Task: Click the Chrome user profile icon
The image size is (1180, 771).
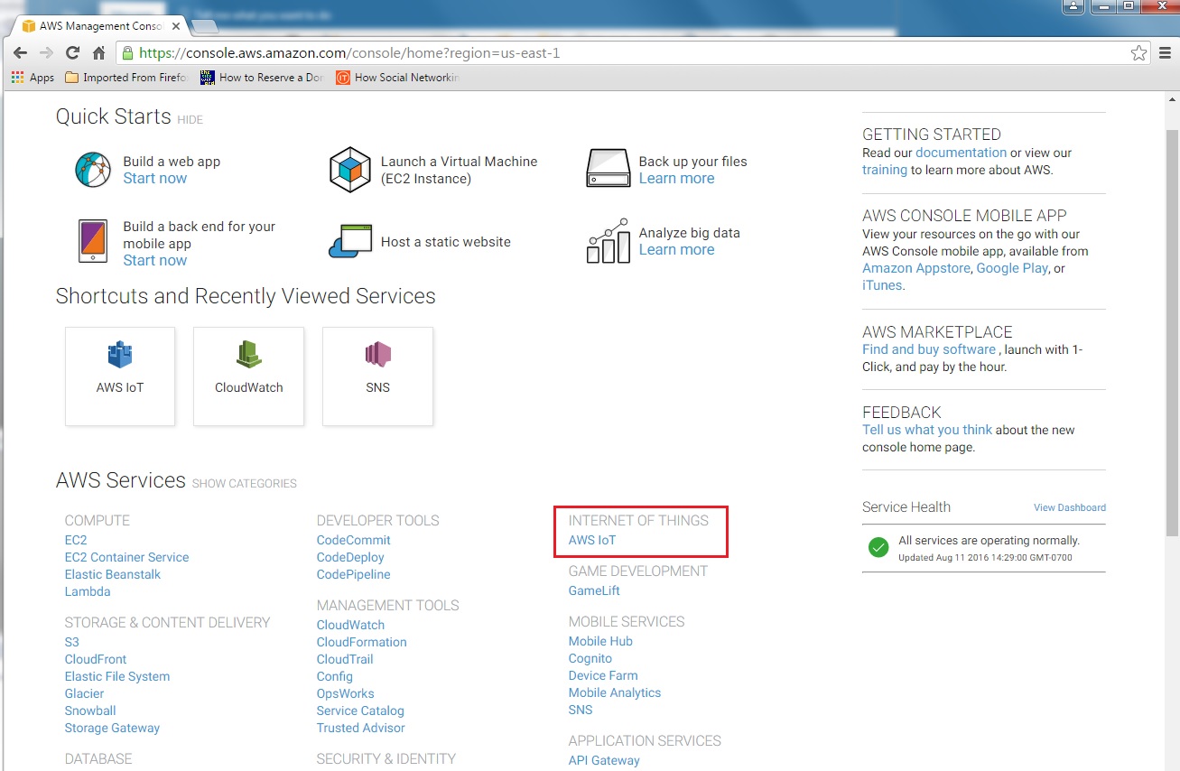Action: click(x=1073, y=6)
